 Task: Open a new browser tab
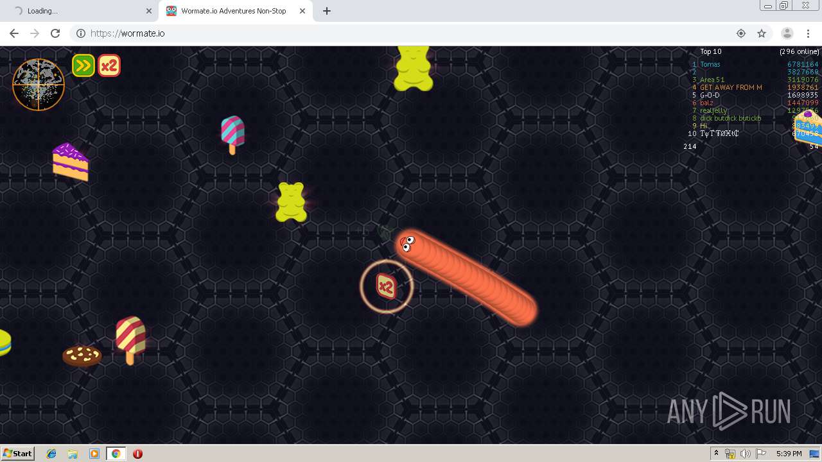click(327, 11)
